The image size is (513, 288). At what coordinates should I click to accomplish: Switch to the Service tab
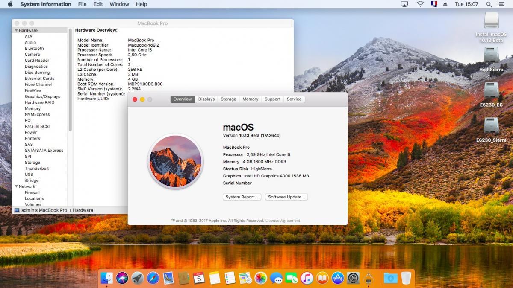(294, 99)
